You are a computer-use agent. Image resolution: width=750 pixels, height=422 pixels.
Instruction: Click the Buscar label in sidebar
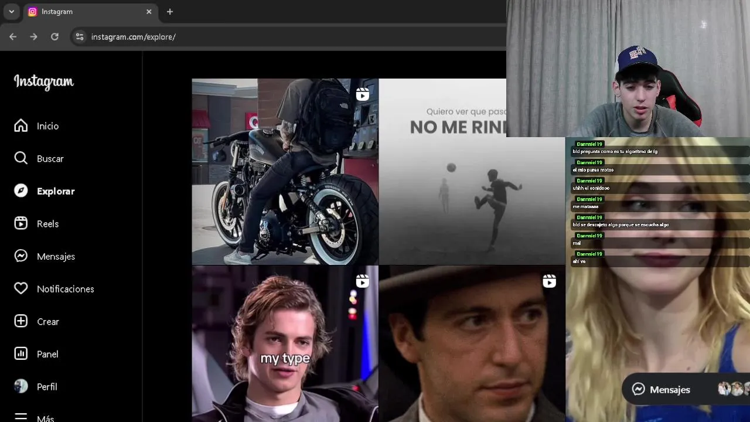click(x=50, y=159)
